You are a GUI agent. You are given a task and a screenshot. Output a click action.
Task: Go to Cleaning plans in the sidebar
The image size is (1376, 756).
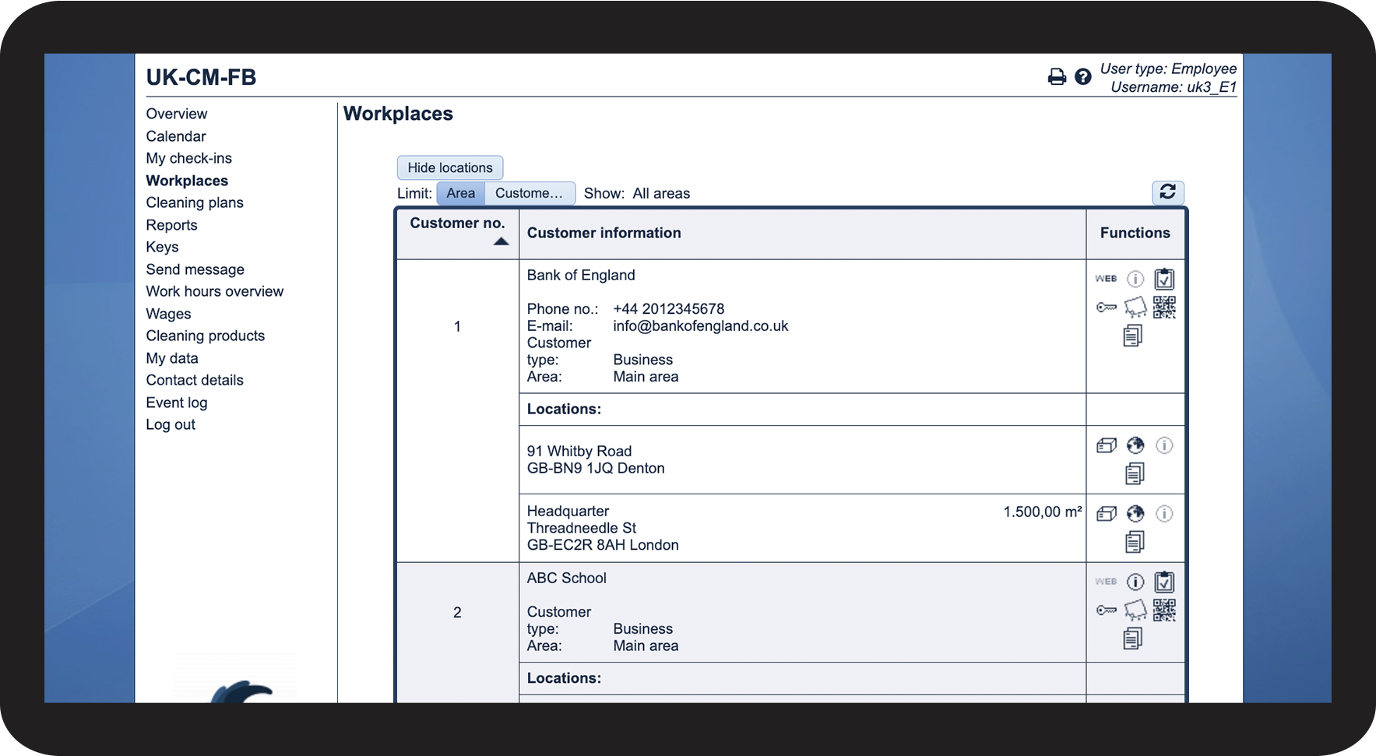tap(195, 202)
